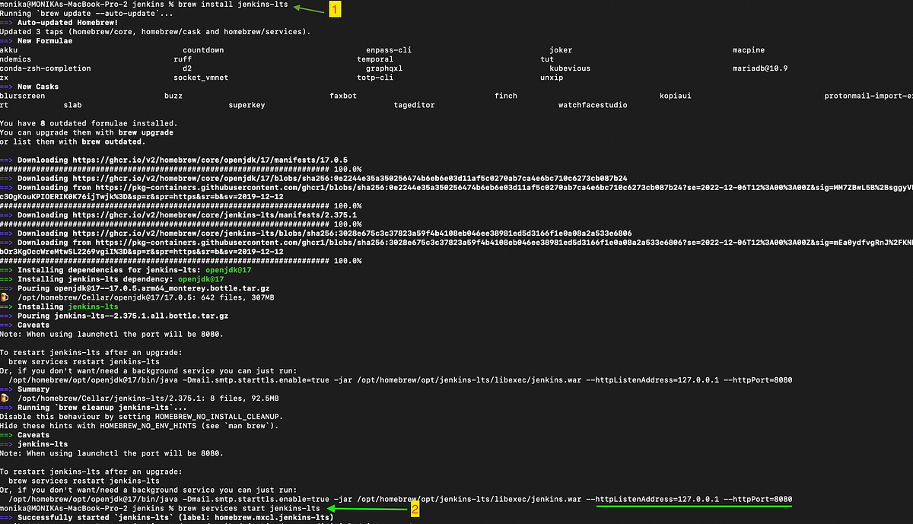Click the jenkins-lts manifests/2.375.1 download URL
Viewport: 913px width, 524px height.
[x=215, y=214]
